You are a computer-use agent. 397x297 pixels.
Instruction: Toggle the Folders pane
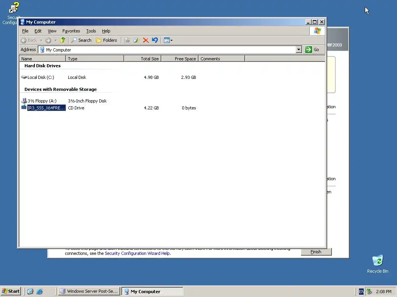tap(106, 40)
